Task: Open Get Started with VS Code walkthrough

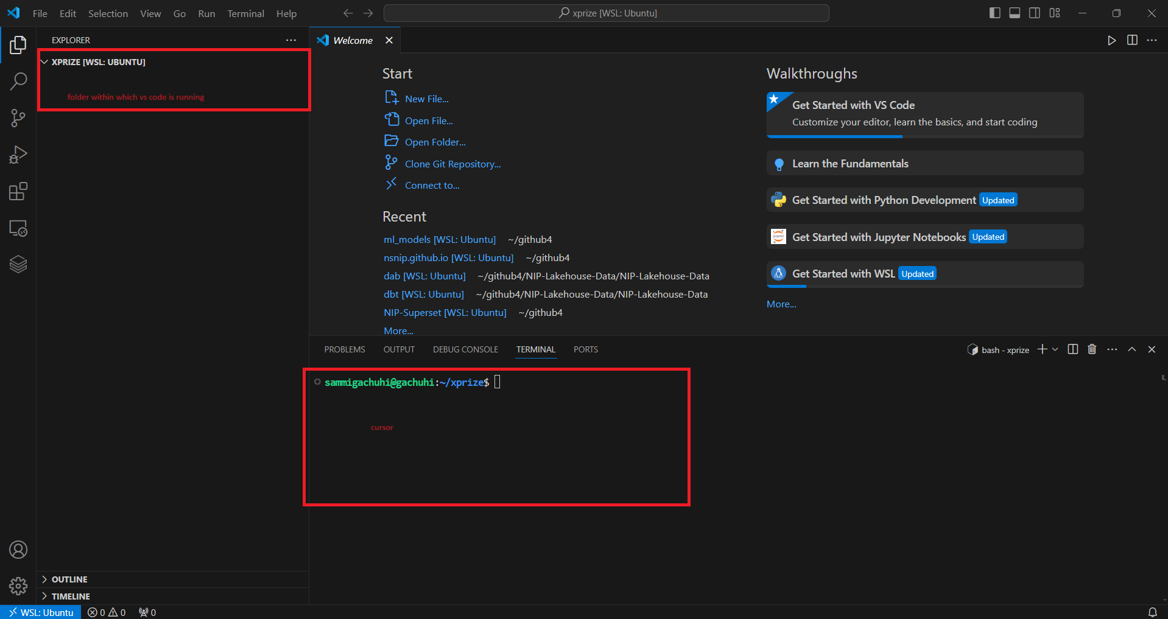Action: (925, 114)
